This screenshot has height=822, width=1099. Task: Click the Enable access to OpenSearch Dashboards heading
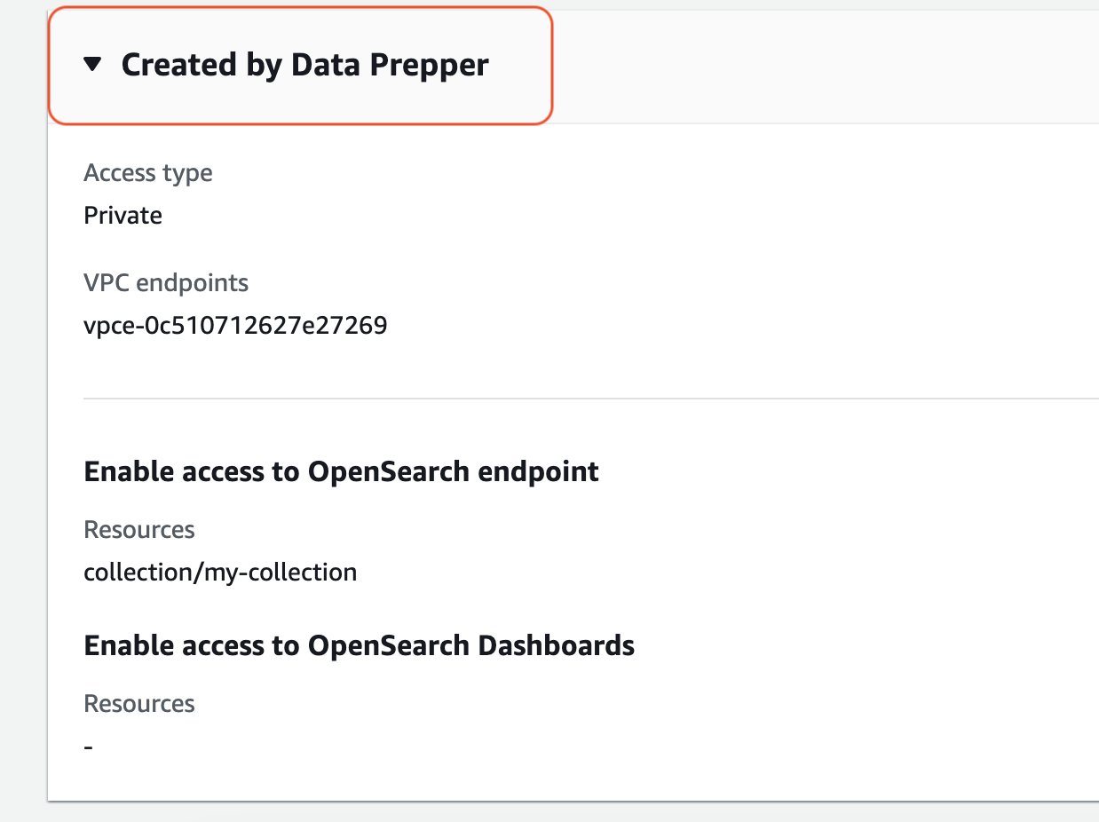click(x=359, y=645)
